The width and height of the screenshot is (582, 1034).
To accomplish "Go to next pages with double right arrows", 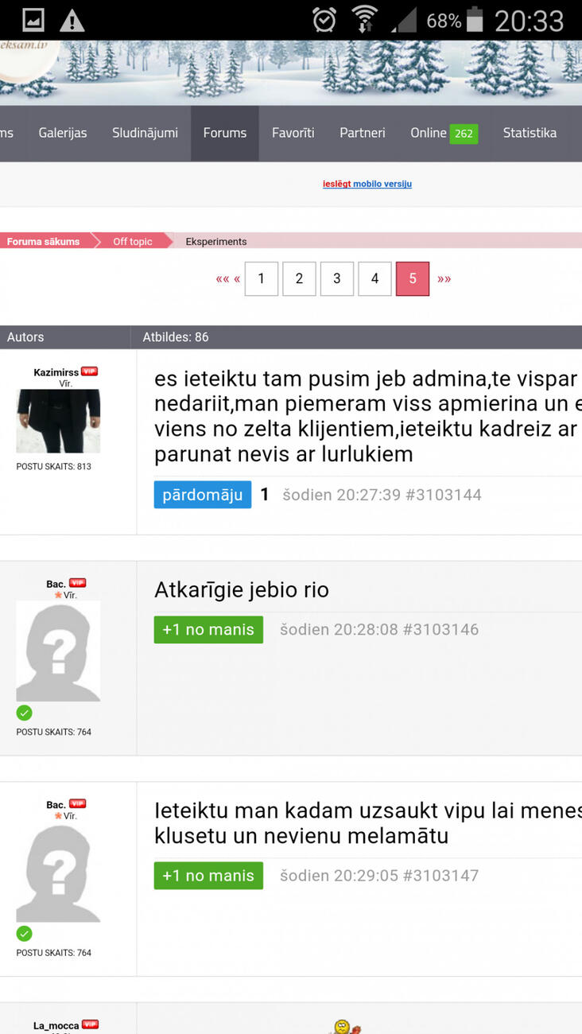I will point(444,279).
